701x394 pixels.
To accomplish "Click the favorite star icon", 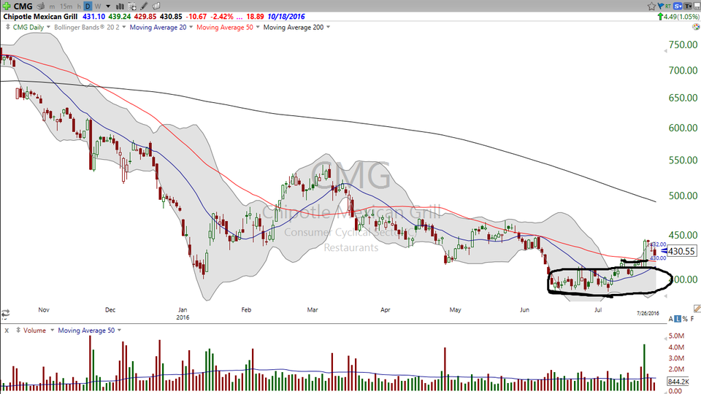I will pos(651,7).
